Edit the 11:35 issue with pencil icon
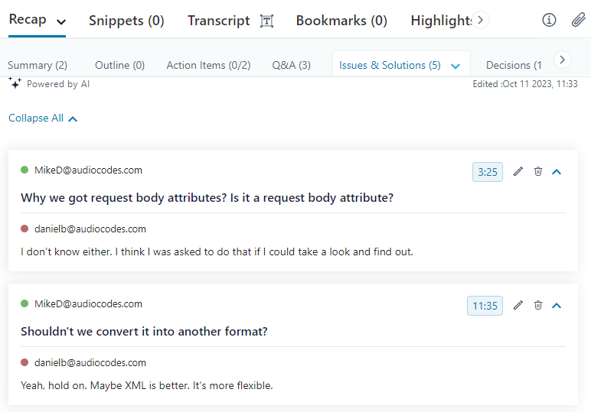591x412 pixels. click(518, 305)
